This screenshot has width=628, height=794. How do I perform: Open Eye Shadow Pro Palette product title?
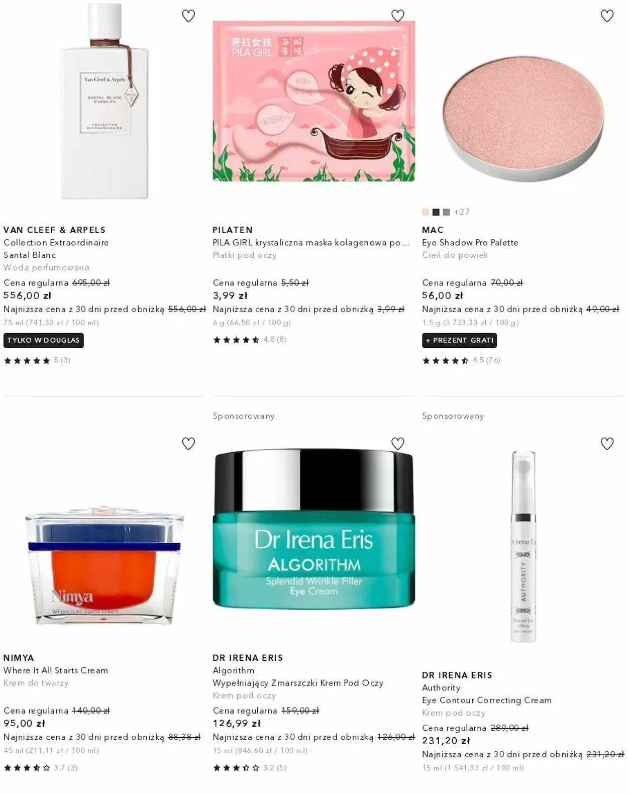point(470,243)
